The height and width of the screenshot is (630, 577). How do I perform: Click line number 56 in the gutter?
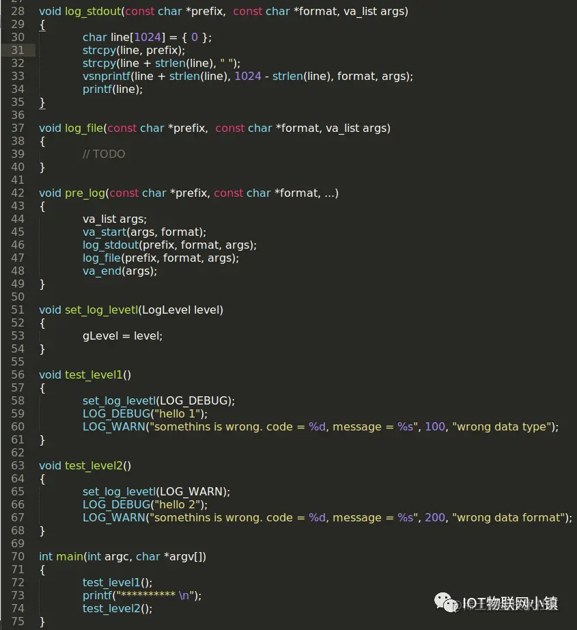click(x=18, y=375)
